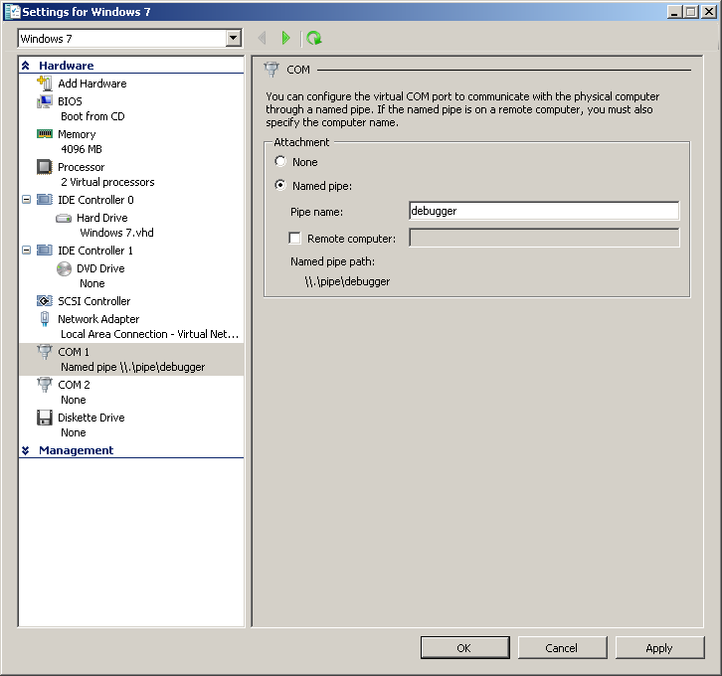Collapse the Hardware section chevron

(26, 66)
